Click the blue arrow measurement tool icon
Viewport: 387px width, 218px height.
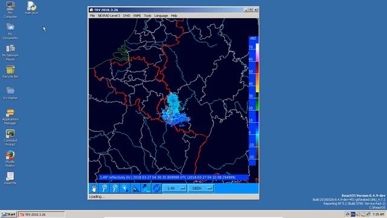(x=146, y=188)
